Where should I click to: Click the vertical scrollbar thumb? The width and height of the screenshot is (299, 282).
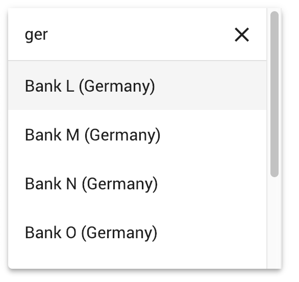pos(275,94)
